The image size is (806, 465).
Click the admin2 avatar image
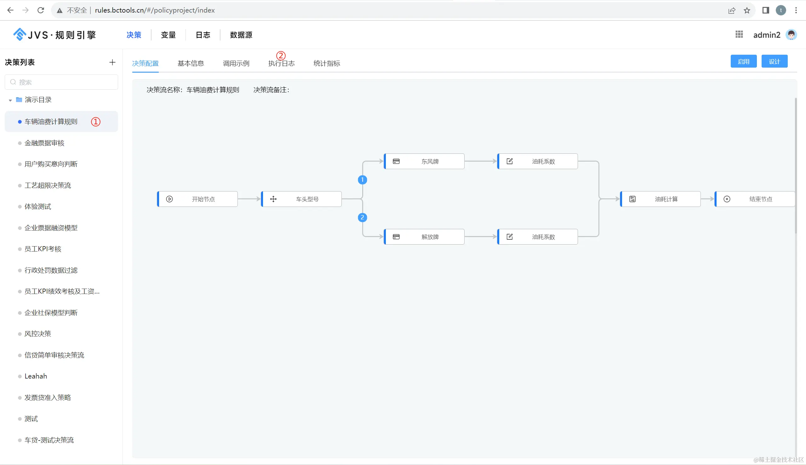click(791, 35)
